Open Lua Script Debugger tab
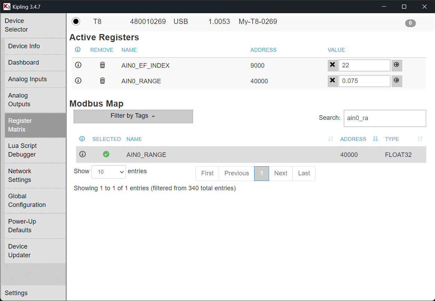435x301 pixels. (35, 150)
